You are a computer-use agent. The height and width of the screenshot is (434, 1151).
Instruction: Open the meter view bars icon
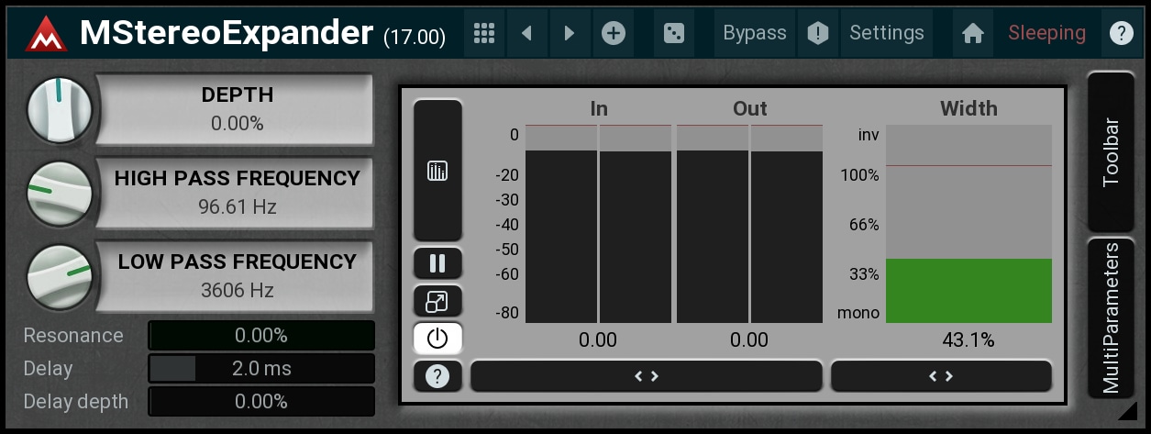click(x=437, y=171)
